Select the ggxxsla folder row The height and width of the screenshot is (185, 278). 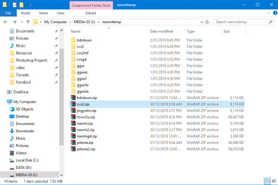point(157,91)
